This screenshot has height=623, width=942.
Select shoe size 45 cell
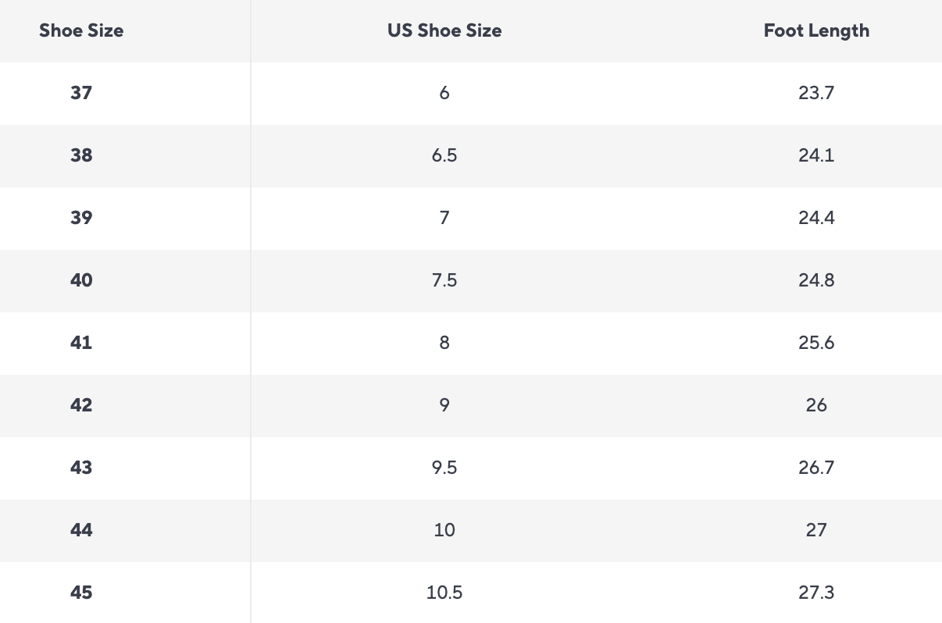coord(81,593)
